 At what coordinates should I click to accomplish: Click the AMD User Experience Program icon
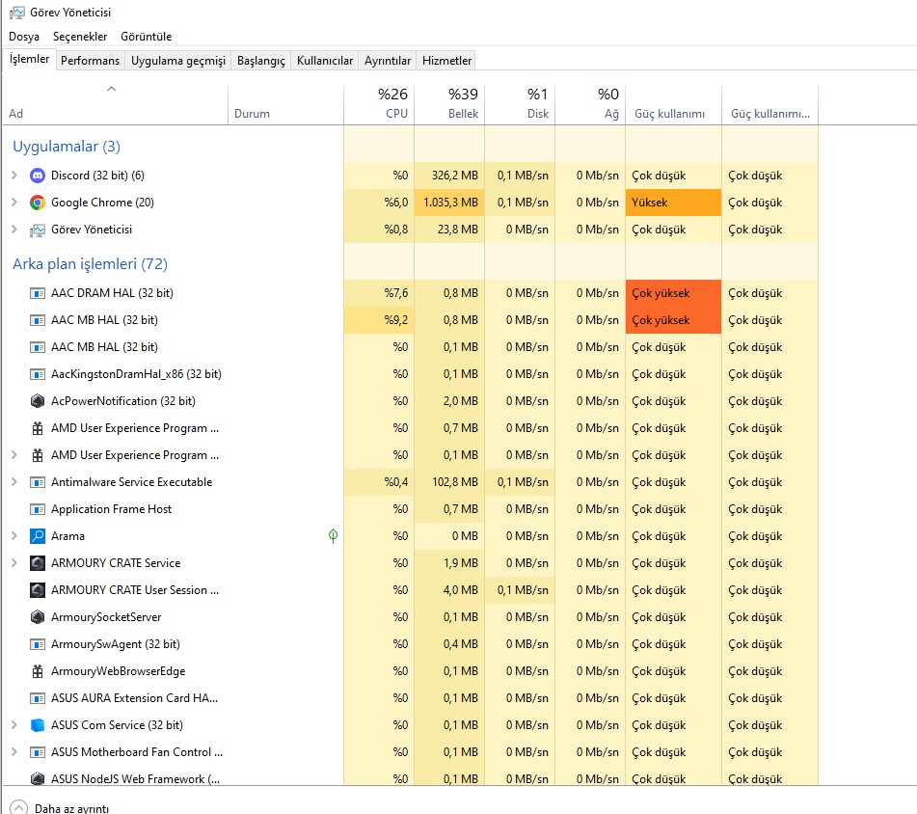[38, 428]
